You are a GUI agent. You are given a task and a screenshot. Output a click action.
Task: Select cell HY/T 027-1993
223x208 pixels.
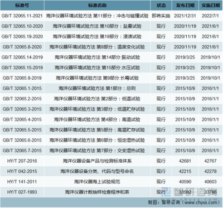click(x=22, y=192)
